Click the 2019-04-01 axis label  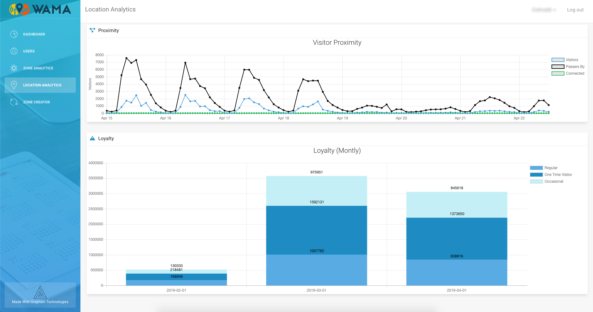(457, 290)
